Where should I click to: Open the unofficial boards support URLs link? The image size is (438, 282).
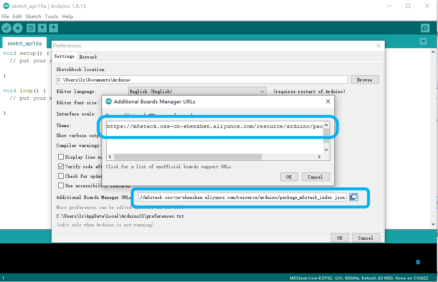168,167
